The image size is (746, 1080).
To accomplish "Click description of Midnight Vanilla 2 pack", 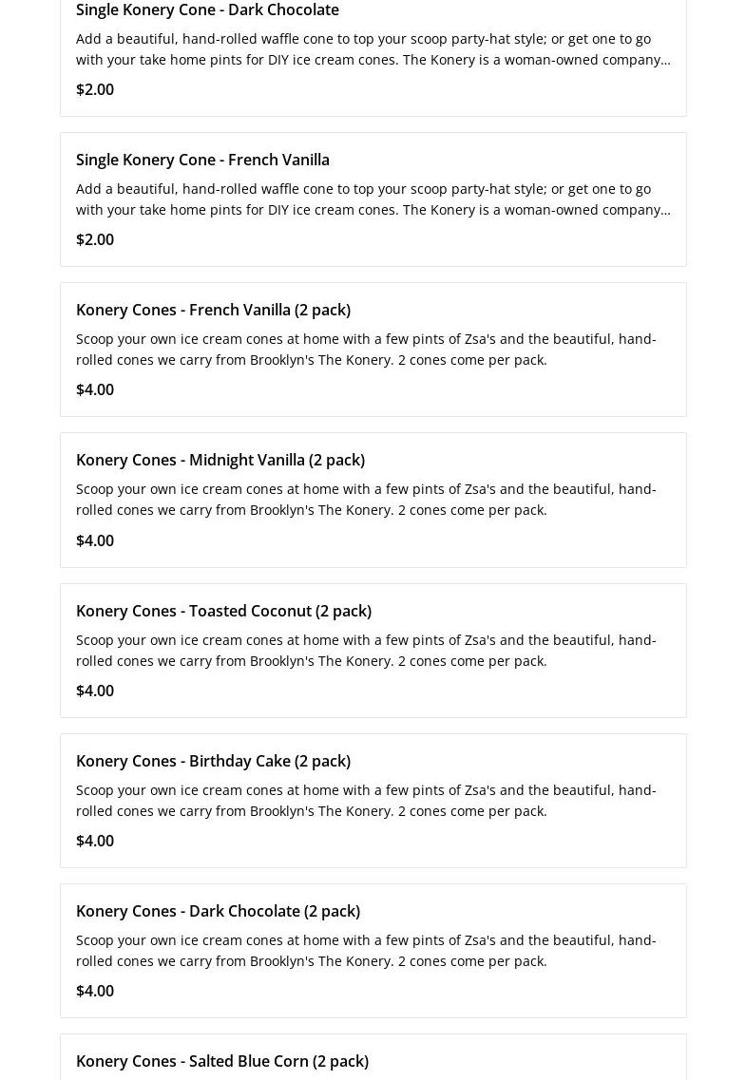I will (x=366, y=499).
